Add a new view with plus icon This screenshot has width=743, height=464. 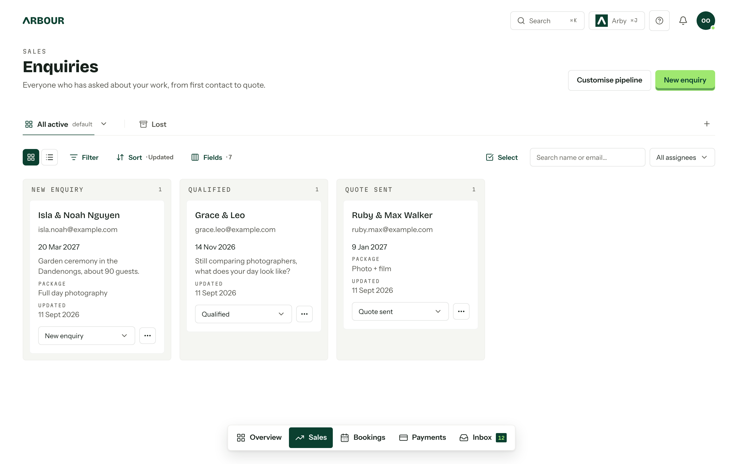(706, 124)
